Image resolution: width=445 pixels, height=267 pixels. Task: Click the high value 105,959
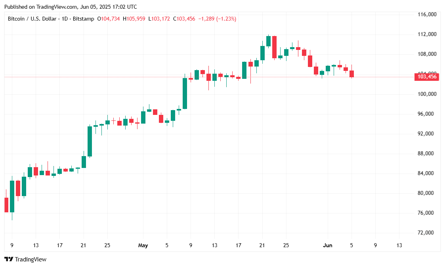coord(136,19)
